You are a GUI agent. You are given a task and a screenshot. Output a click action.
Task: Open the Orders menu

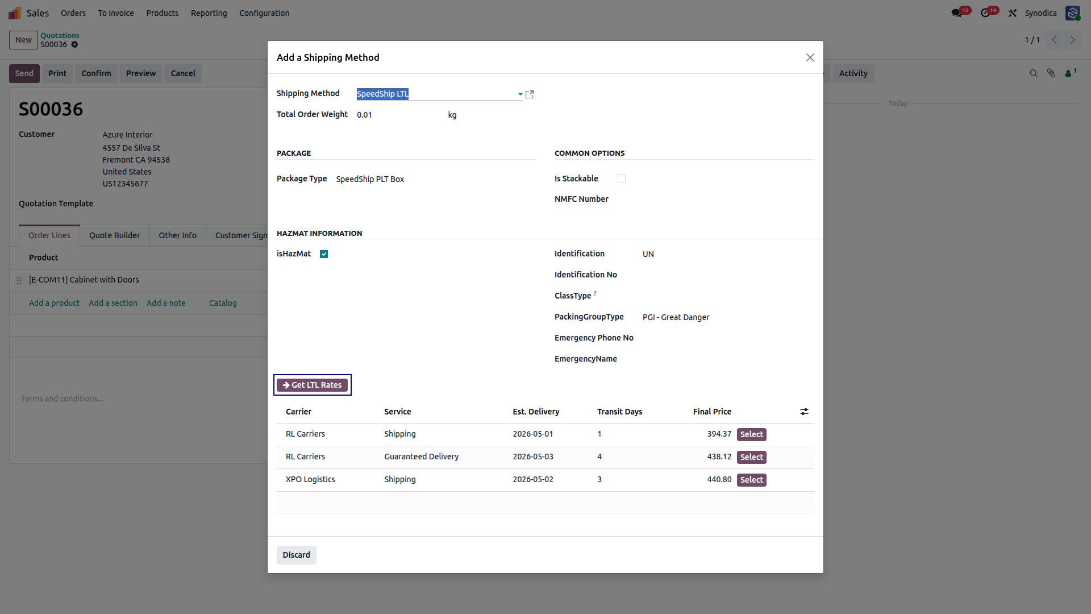73,13
